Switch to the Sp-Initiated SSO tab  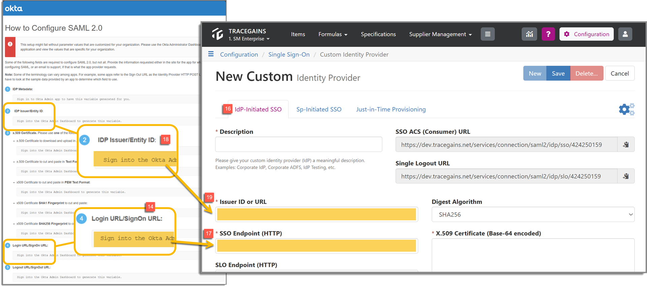point(319,109)
